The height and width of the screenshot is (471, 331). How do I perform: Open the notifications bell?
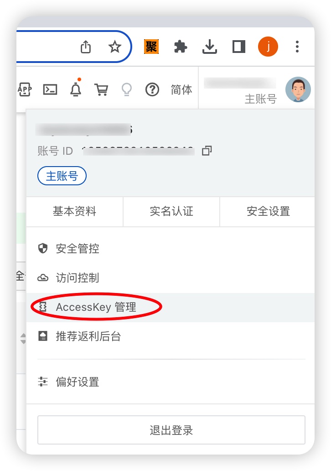click(76, 89)
